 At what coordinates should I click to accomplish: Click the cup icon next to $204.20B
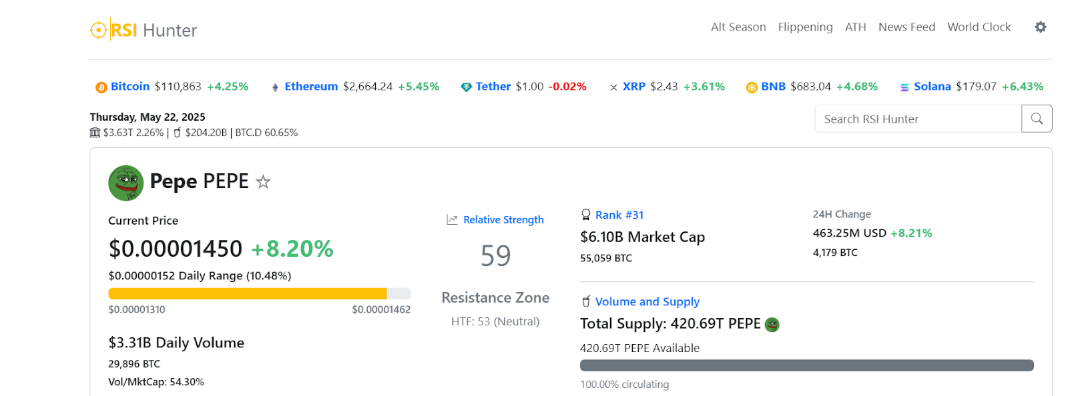[x=177, y=133]
